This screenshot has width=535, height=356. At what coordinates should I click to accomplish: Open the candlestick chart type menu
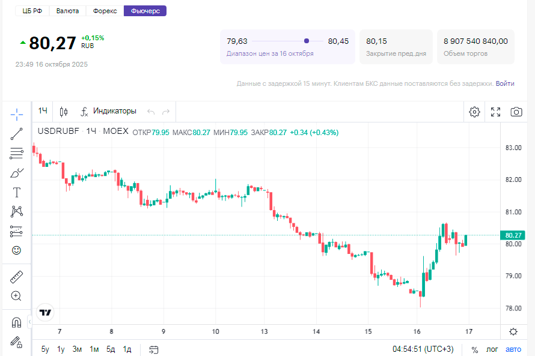pyautogui.click(x=64, y=112)
